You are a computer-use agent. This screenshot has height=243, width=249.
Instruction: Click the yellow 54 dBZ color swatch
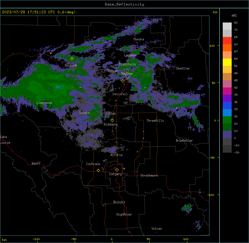(227, 62)
